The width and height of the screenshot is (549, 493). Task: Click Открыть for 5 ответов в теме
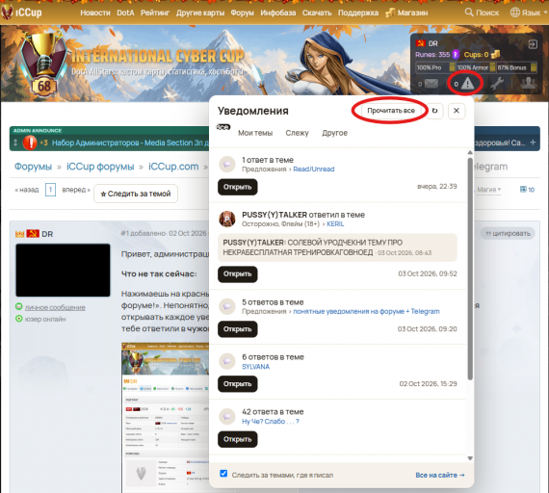237,329
